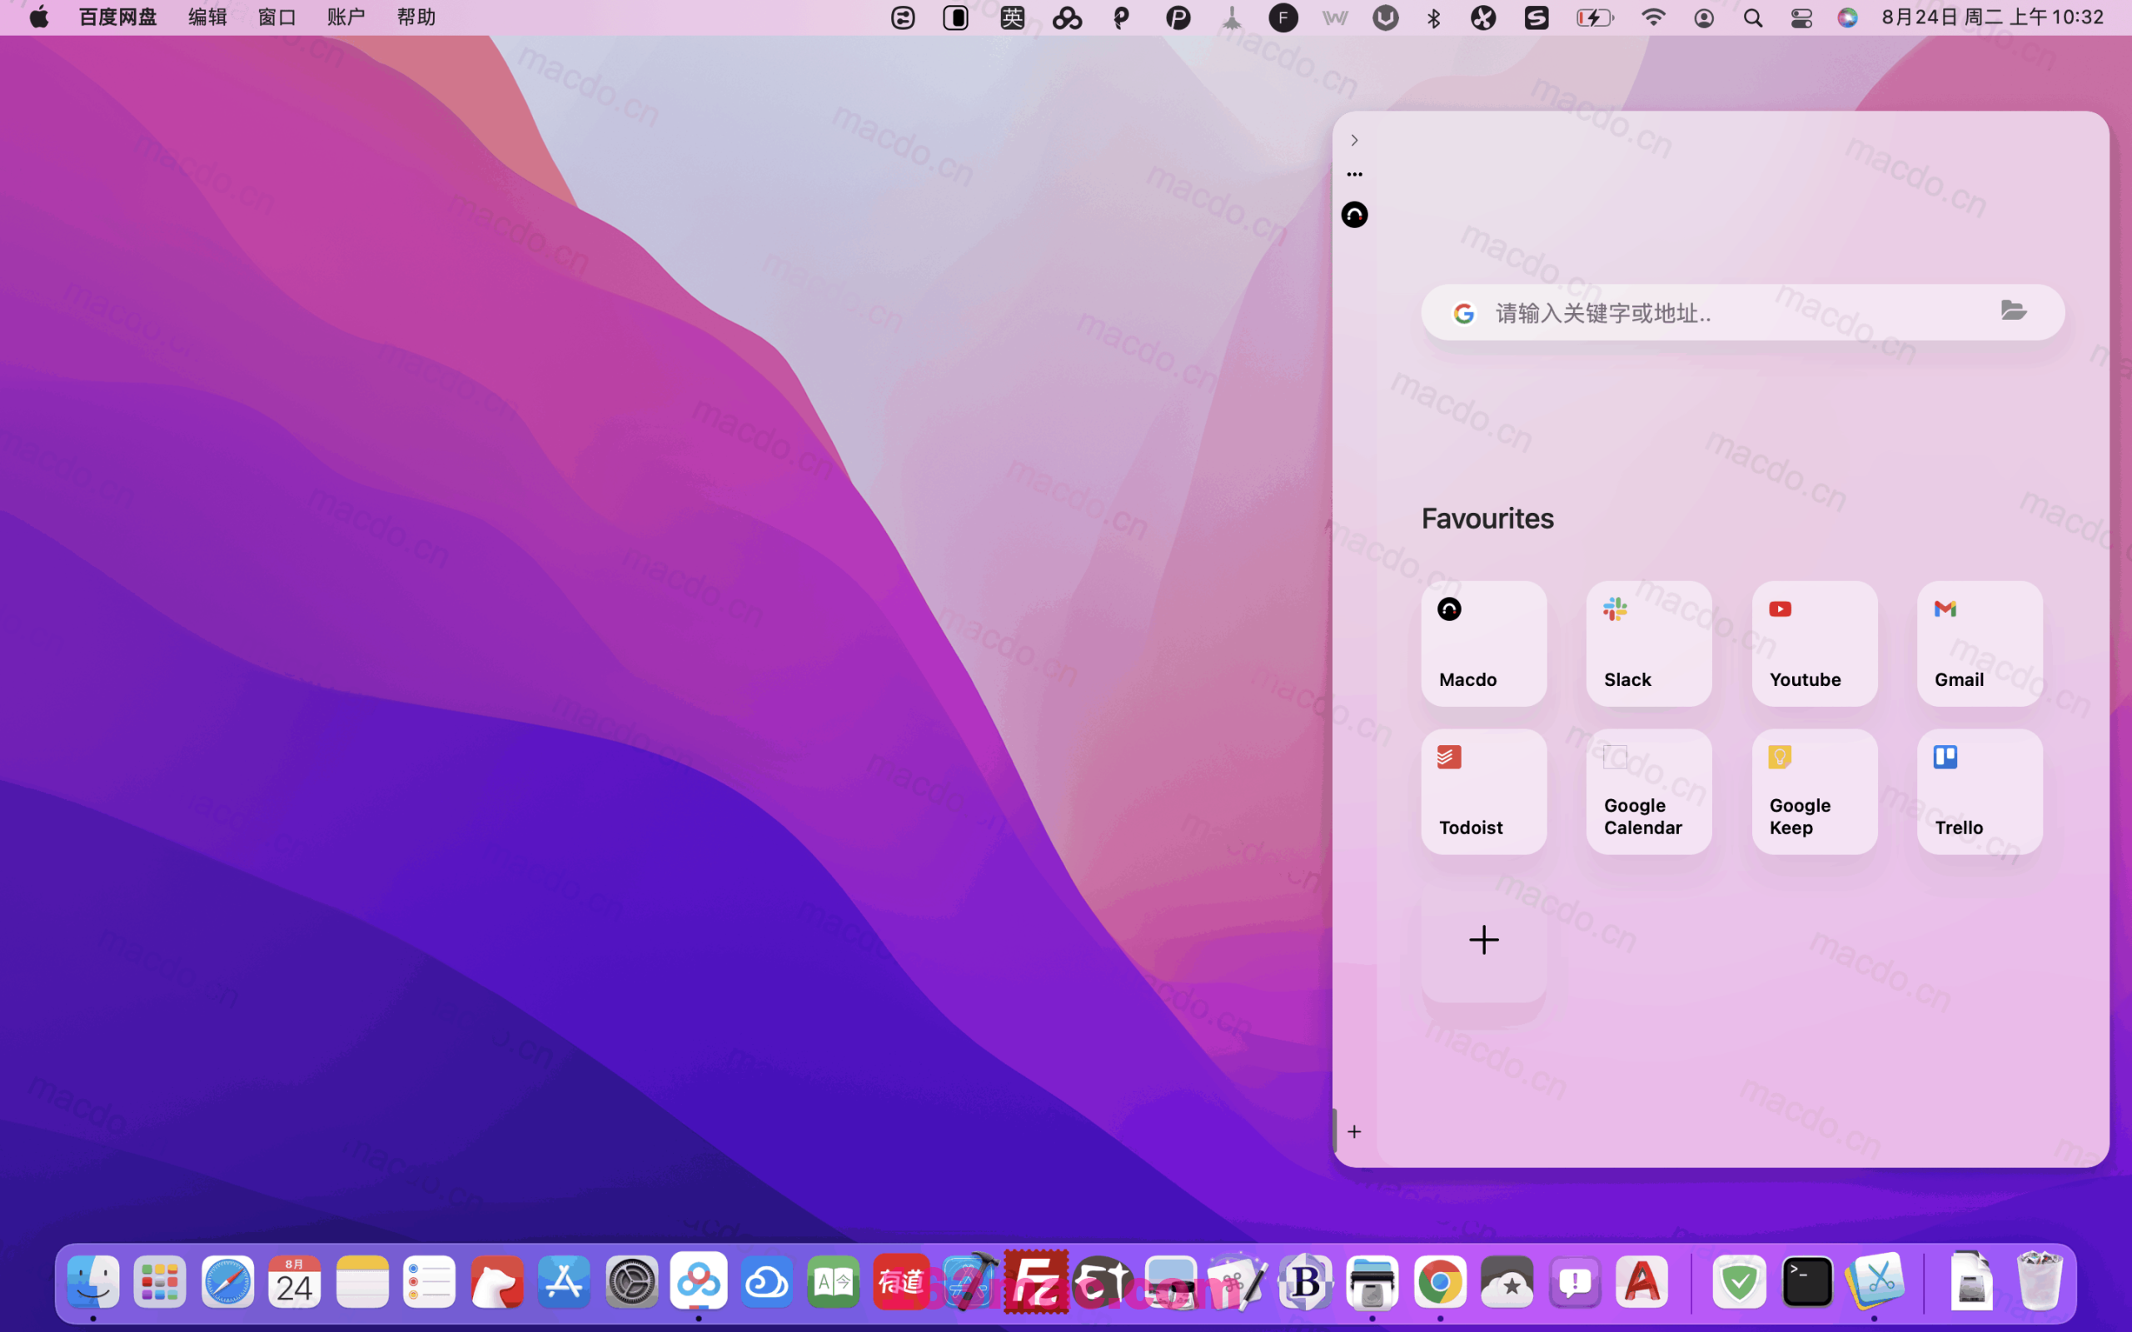Open Finder from the Dock

pos(92,1282)
